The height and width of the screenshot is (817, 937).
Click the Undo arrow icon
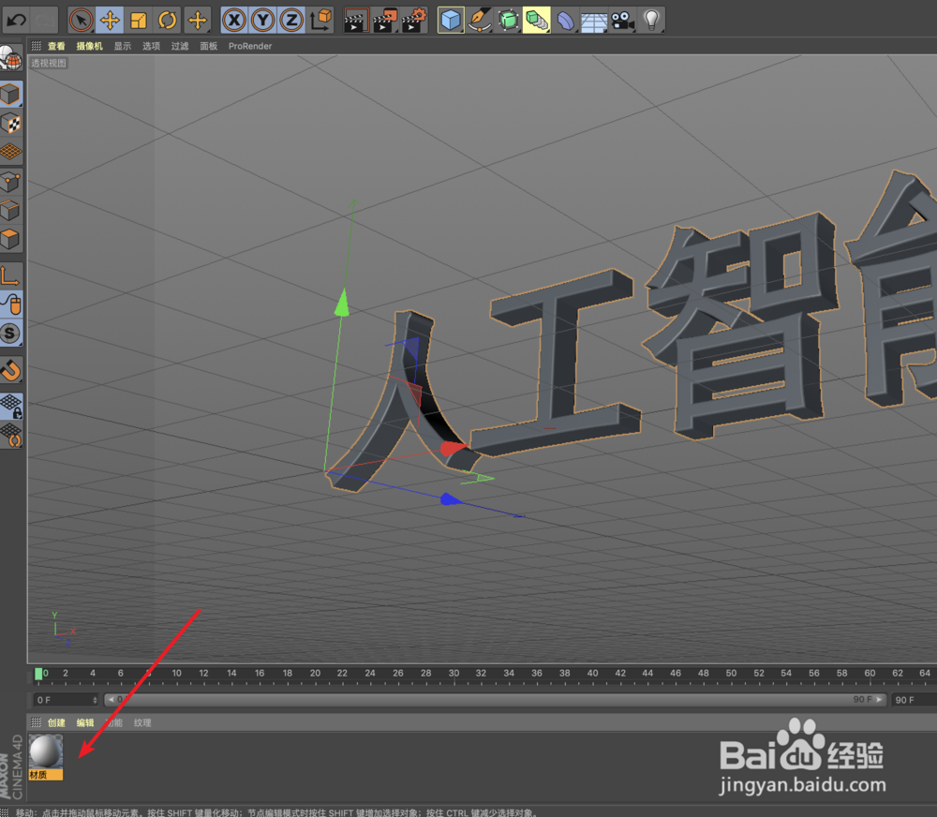(x=16, y=21)
